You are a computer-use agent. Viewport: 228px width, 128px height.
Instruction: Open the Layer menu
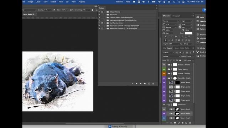coord(38,2)
